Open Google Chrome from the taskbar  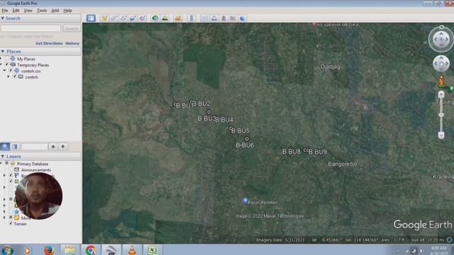tap(91, 250)
